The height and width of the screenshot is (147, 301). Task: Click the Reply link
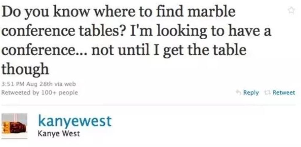[251, 93]
